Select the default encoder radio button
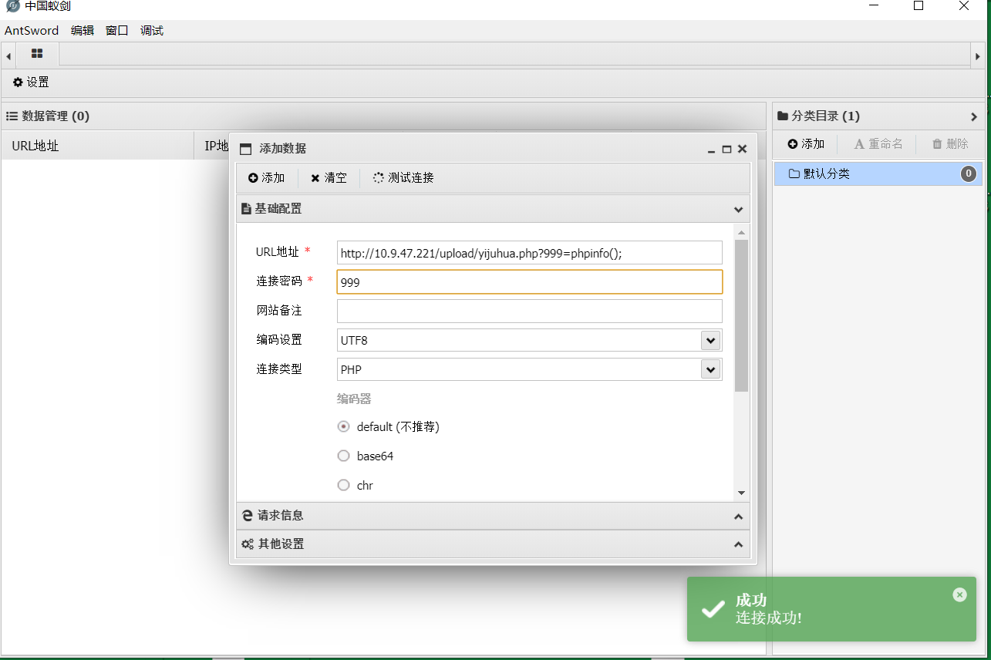Image resolution: width=991 pixels, height=660 pixels. [344, 426]
